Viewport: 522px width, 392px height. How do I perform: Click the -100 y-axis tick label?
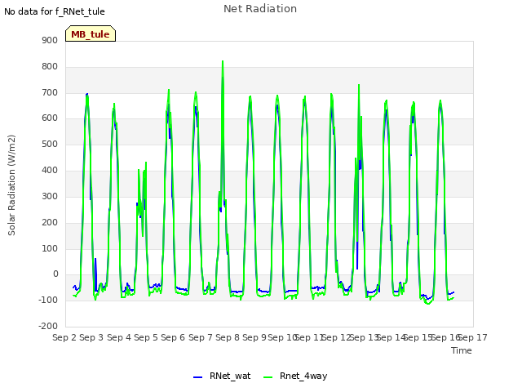point(48,300)
